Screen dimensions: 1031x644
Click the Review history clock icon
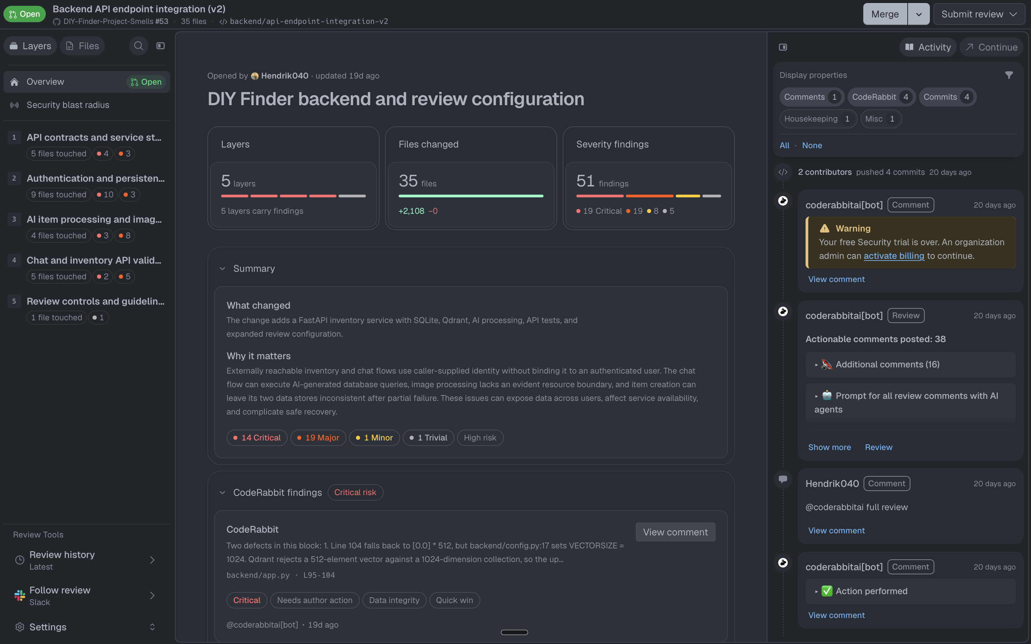[19, 560]
